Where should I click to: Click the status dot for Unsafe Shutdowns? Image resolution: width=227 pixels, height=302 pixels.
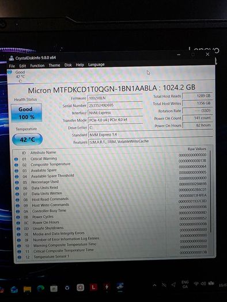coord(18,228)
